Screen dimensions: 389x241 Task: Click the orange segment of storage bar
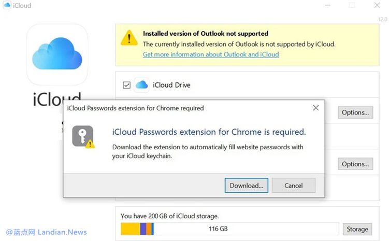tap(149, 229)
